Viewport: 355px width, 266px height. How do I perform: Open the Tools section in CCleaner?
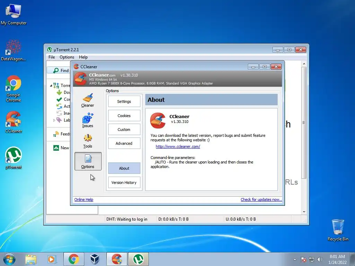pyautogui.click(x=88, y=141)
